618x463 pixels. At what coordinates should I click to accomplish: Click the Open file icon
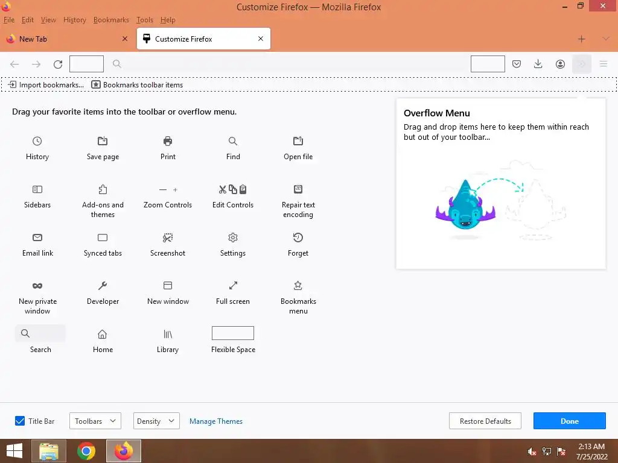coord(298,141)
